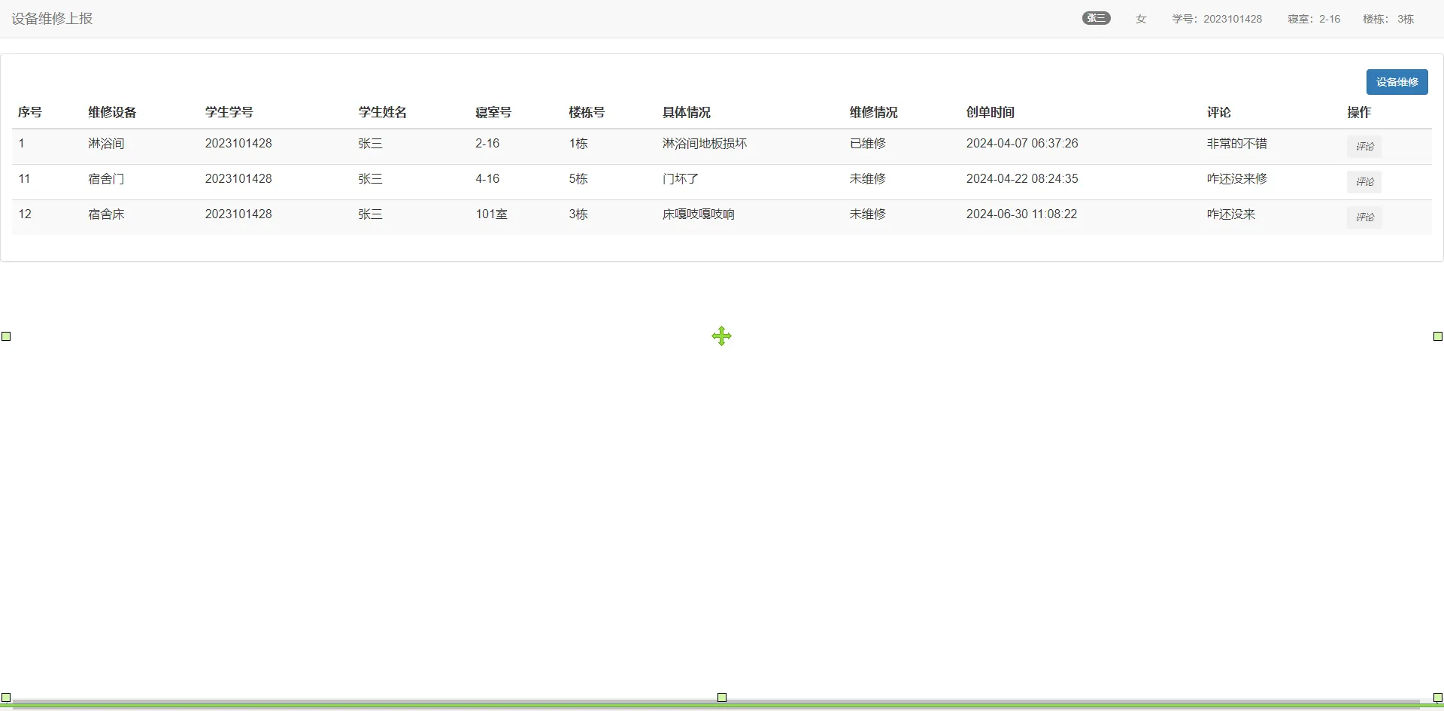
Task: Click room number 101室
Action: click(491, 214)
